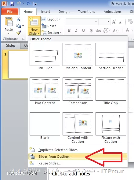Screen dimensions: 134x180
Task: Switch to the Design tab
Action: click(x=64, y=12)
